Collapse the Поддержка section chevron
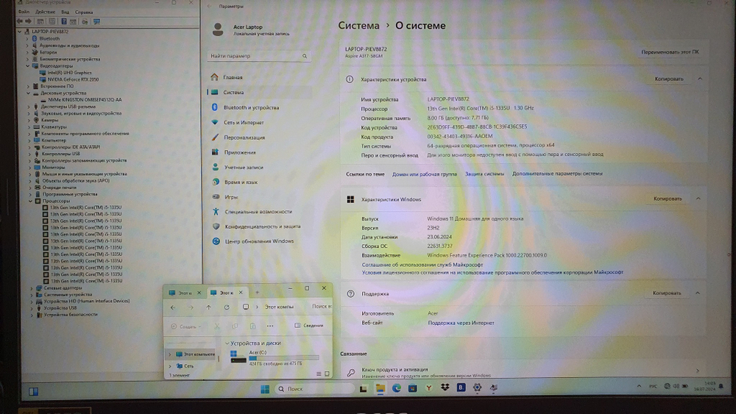 point(698,293)
